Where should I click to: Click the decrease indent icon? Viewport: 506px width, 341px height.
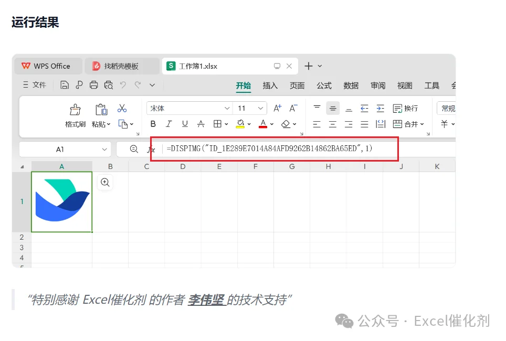coord(364,109)
